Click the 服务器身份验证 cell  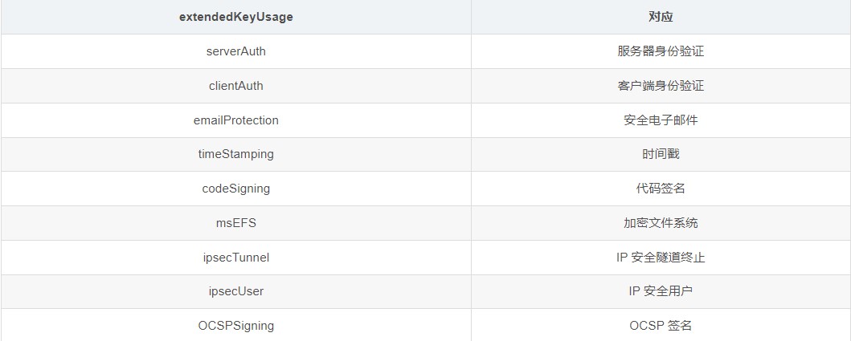pyautogui.click(x=661, y=51)
